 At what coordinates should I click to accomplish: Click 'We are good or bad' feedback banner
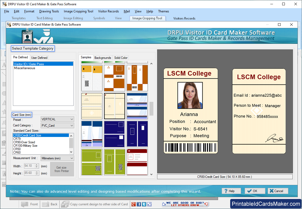(x=185, y=204)
